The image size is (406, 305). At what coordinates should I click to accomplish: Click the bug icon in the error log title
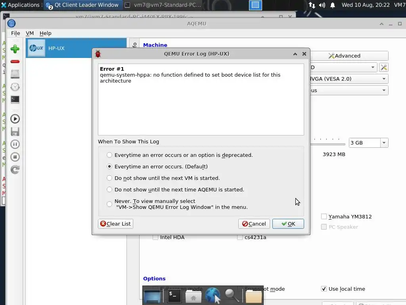click(x=98, y=54)
